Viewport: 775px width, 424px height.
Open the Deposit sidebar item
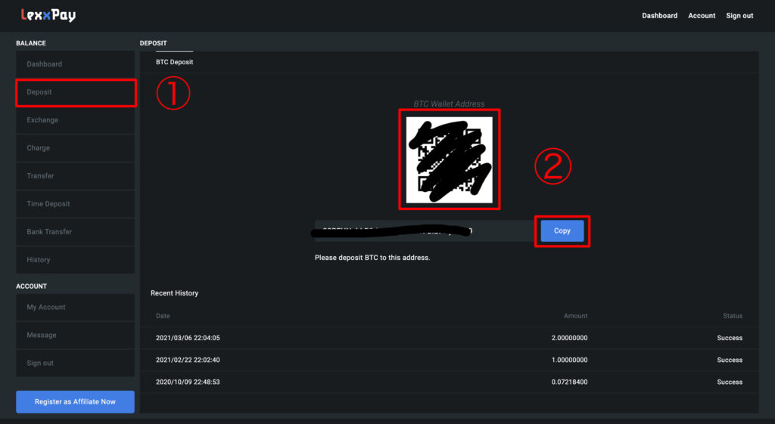[75, 92]
